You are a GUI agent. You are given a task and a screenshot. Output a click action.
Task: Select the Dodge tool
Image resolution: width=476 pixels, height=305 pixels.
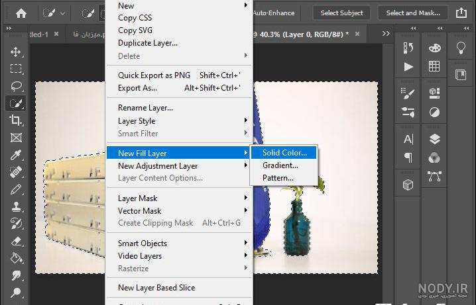coord(16,292)
